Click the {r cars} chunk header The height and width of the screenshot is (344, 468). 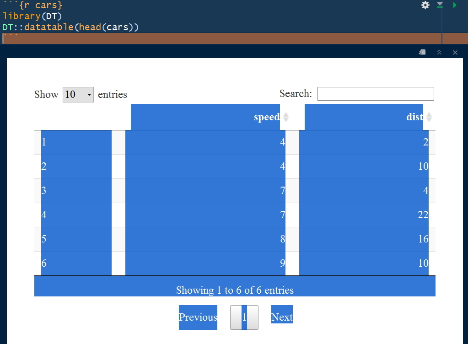(41, 5)
